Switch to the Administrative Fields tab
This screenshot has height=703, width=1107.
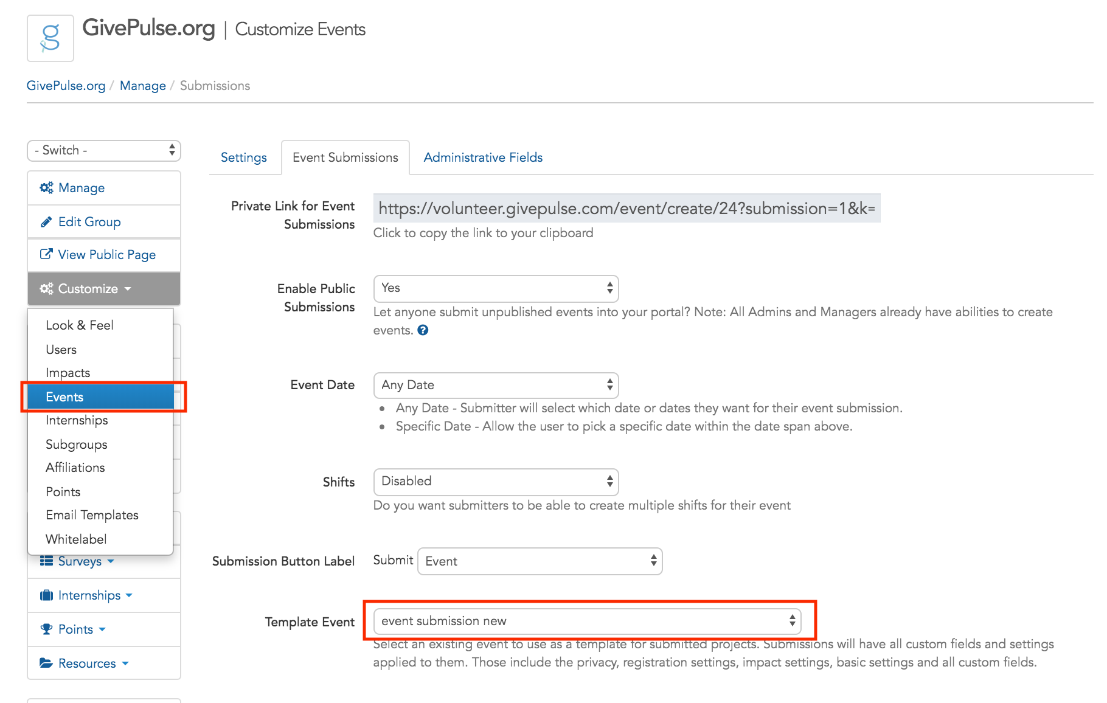(483, 158)
